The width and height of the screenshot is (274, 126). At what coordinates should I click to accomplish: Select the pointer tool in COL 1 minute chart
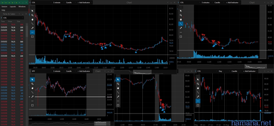point(32,11)
